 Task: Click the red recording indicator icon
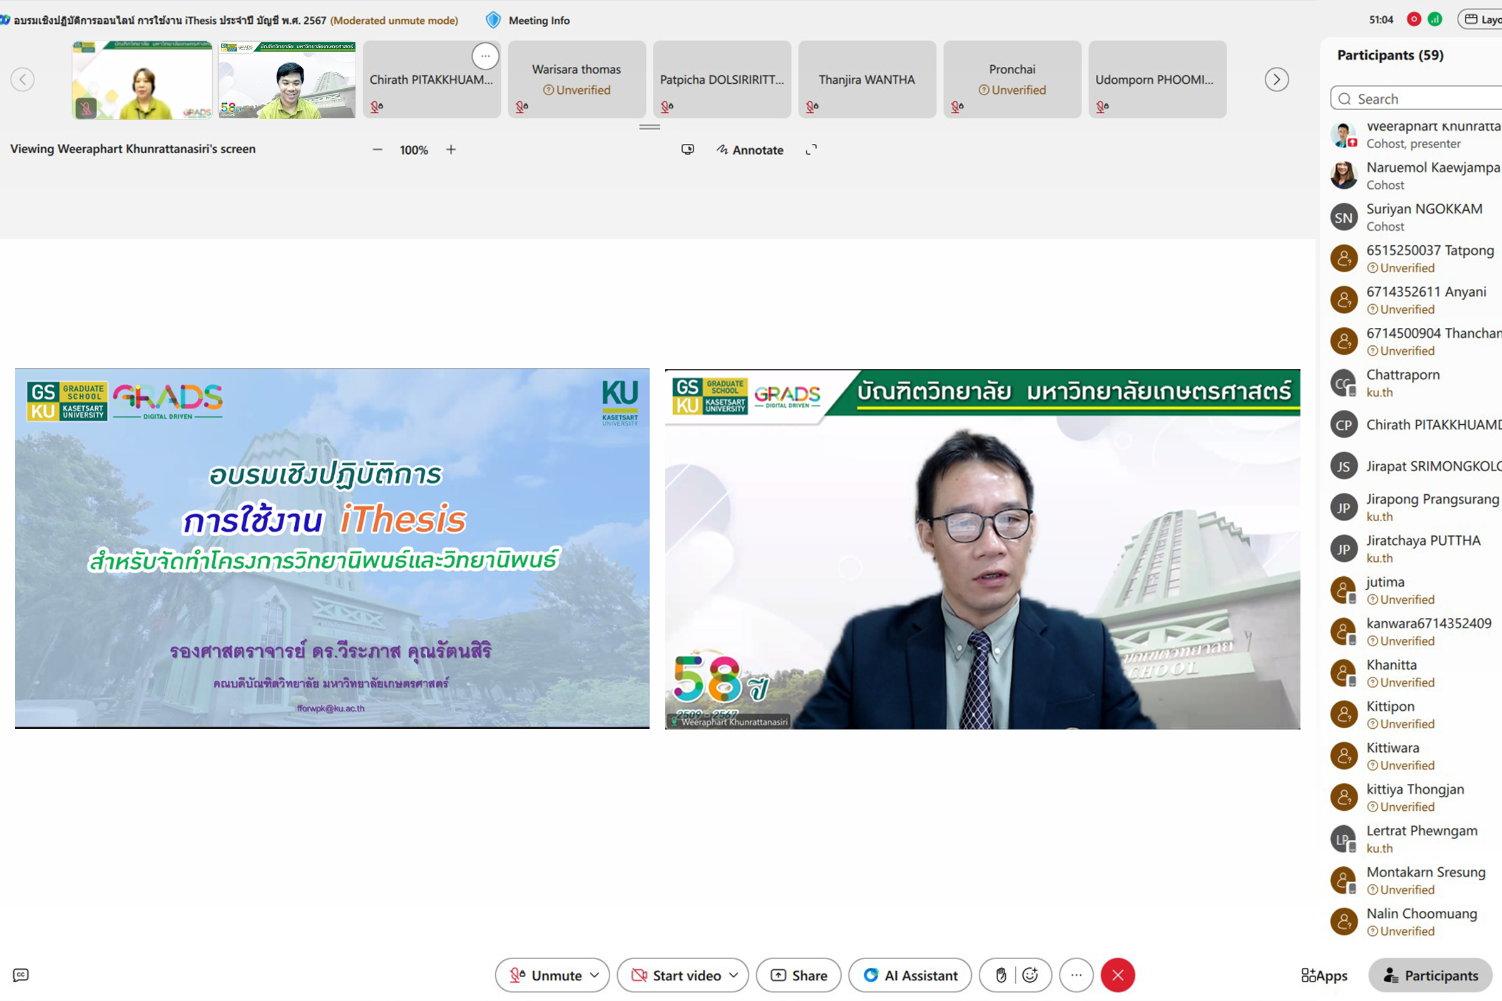(1414, 20)
